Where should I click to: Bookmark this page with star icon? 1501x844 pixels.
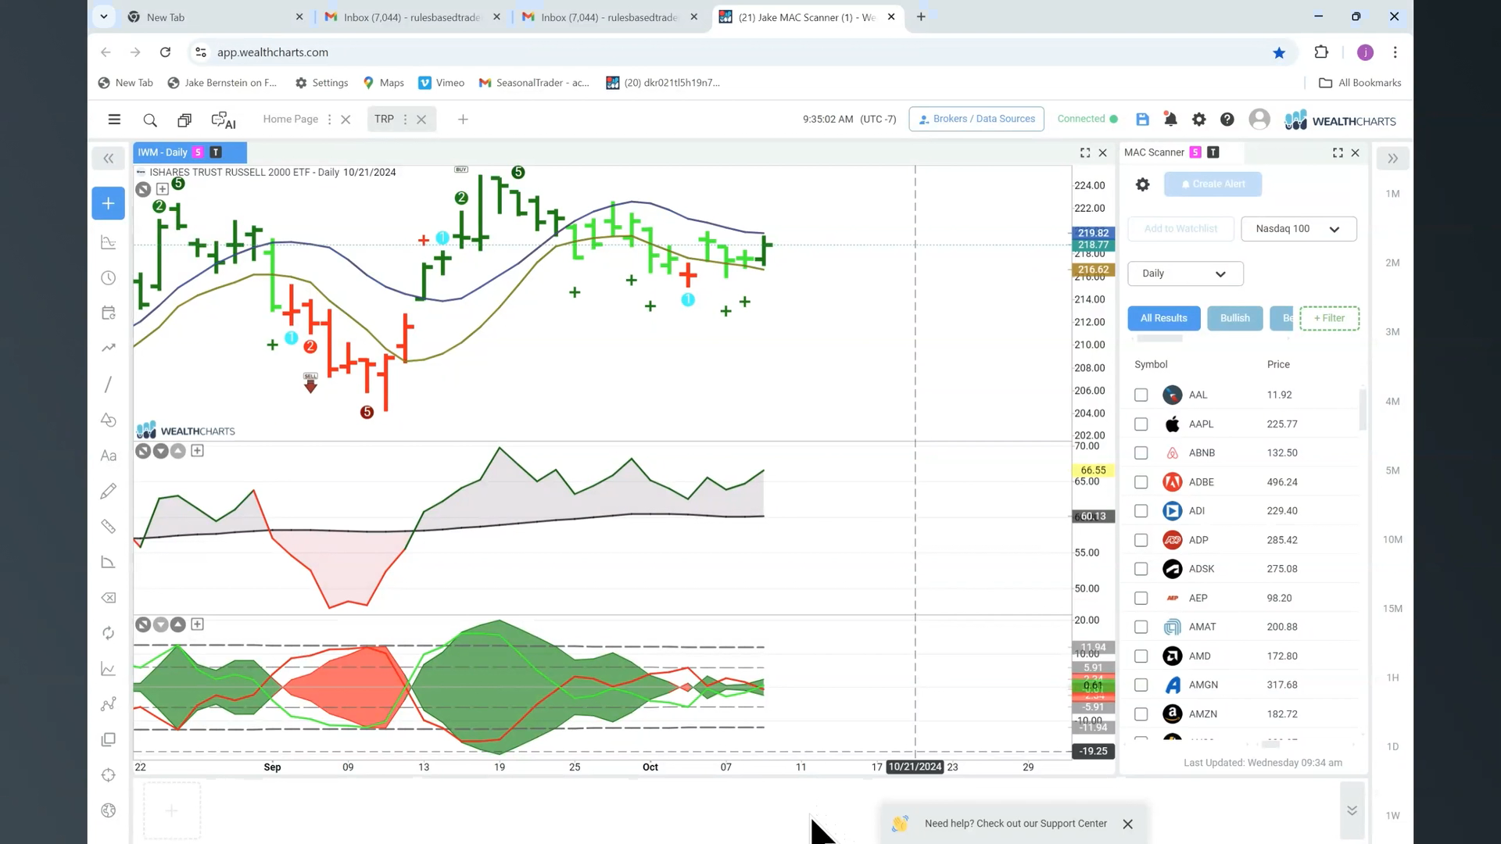tap(1279, 52)
